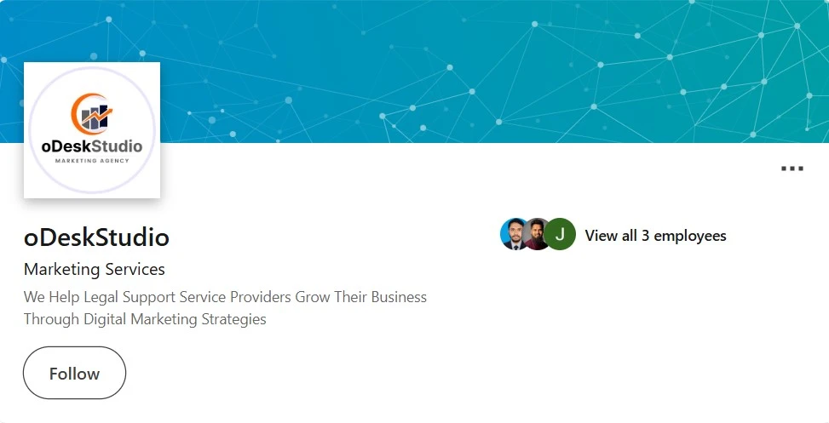Image resolution: width=829 pixels, height=423 pixels.
Task: Follow the oDeskStudio company page
Action: click(x=74, y=373)
